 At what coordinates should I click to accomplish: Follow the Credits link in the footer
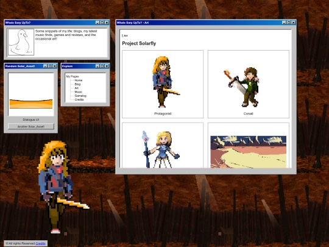click(x=40, y=243)
